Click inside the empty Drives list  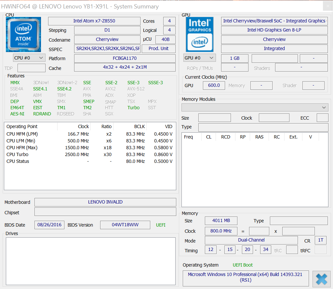click(90, 261)
